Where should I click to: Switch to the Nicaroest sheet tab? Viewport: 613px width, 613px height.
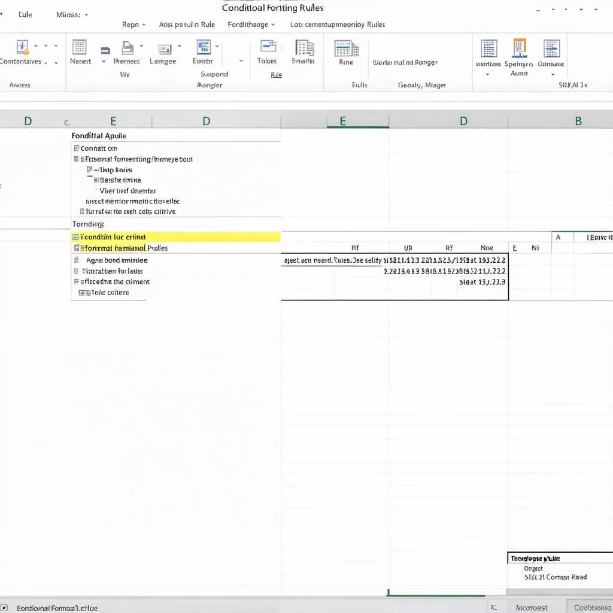click(x=532, y=607)
